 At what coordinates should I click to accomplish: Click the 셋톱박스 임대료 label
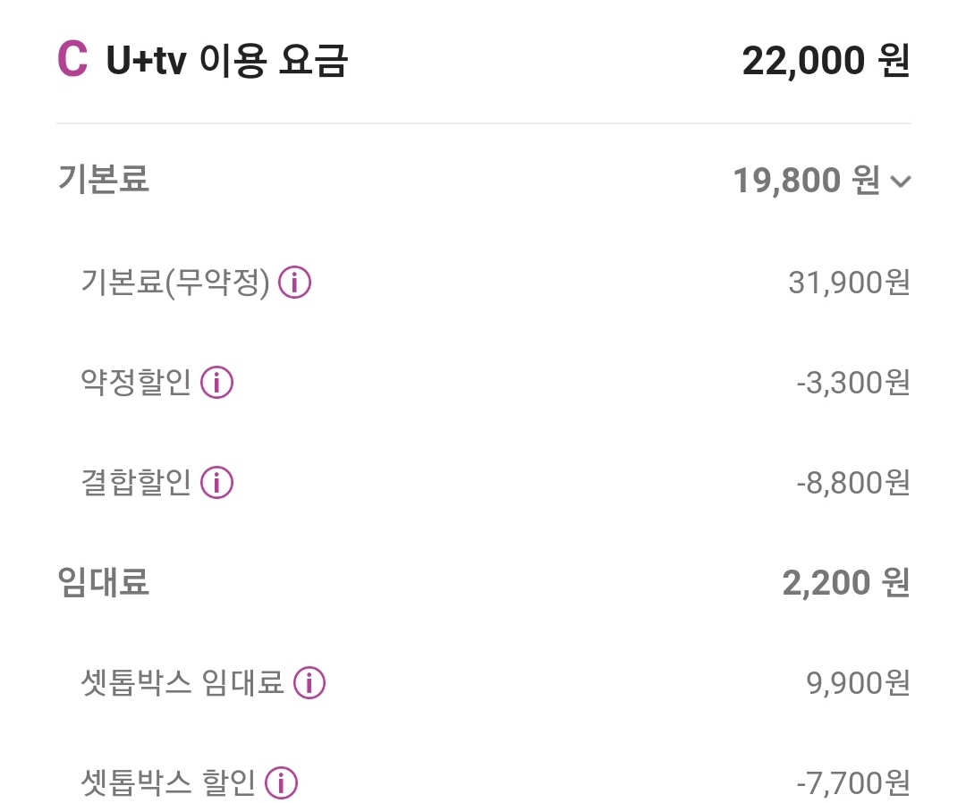click(182, 683)
